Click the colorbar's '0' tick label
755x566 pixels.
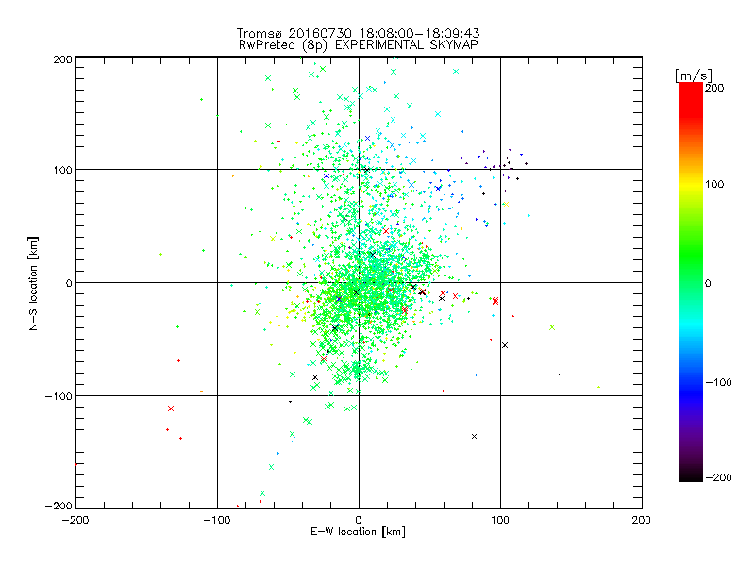(708, 283)
